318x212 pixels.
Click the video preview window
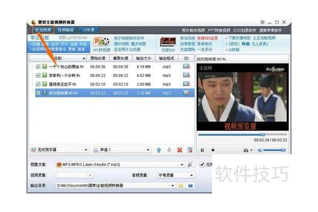point(243,97)
